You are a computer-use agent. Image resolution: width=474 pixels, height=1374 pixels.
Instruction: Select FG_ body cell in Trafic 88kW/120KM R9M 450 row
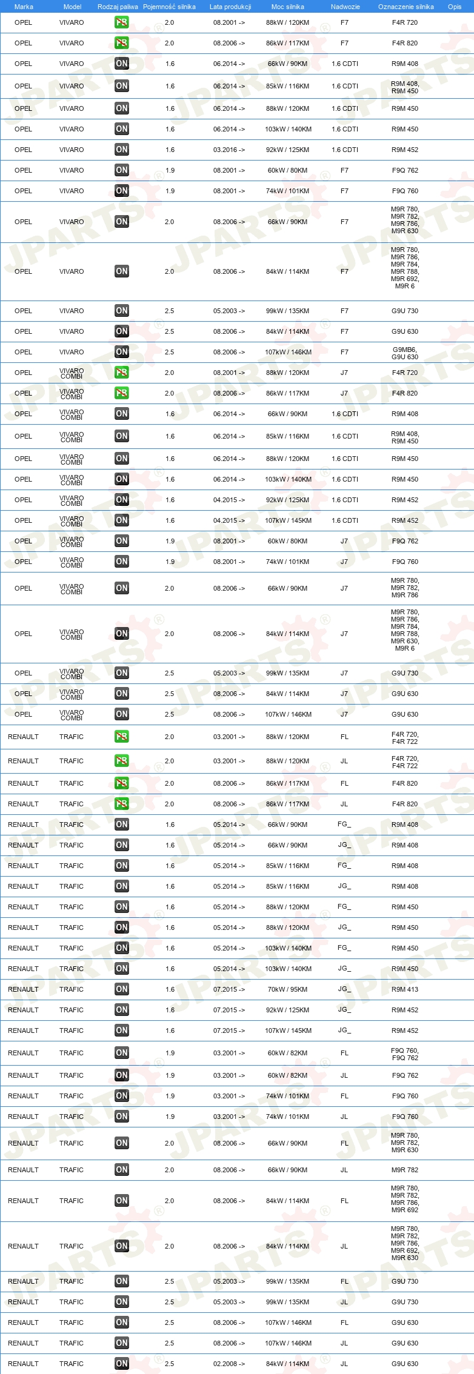coord(344,907)
